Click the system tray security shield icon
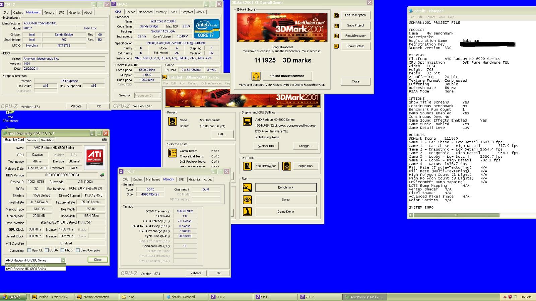This screenshot has width=536, height=301. [510, 297]
